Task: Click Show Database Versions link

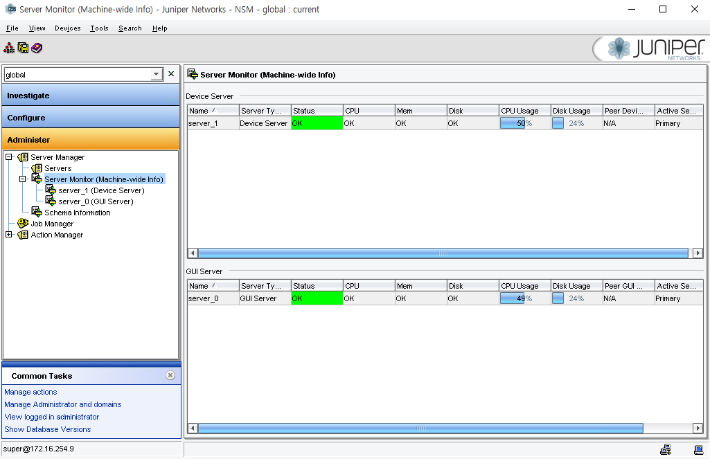Action: point(48,429)
